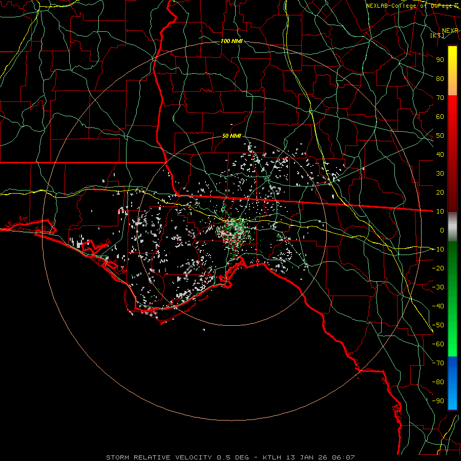
Task: Click the "KTLH" radar site identifier
Action: (272, 457)
